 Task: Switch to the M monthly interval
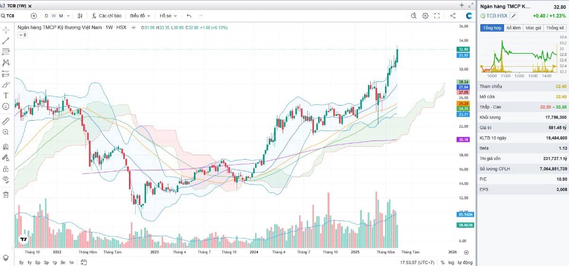(x=61, y=16)
